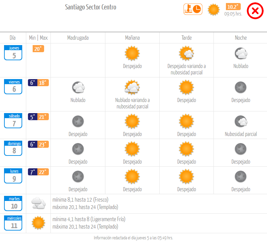Screen dimensions: 267x241
Task: Click 'Despejado variando a nubosidad parcial' text
Action: [187, 69]
